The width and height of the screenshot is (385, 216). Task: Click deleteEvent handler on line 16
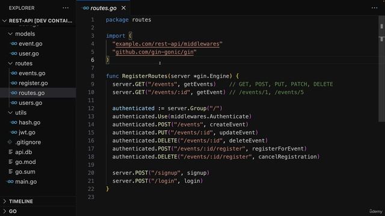[247, 140]
